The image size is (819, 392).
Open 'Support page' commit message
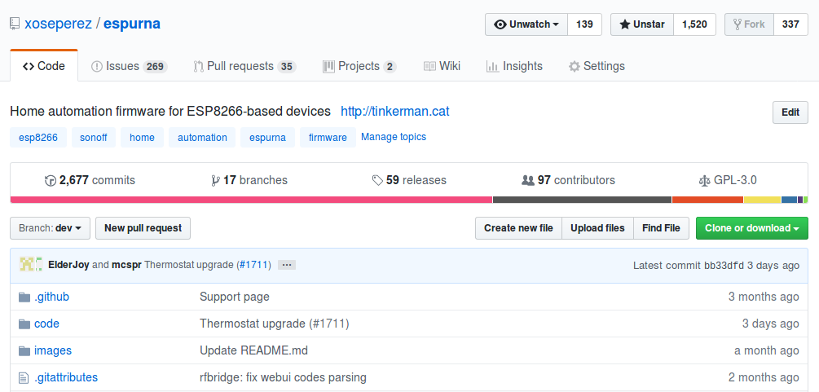(235, 297)
